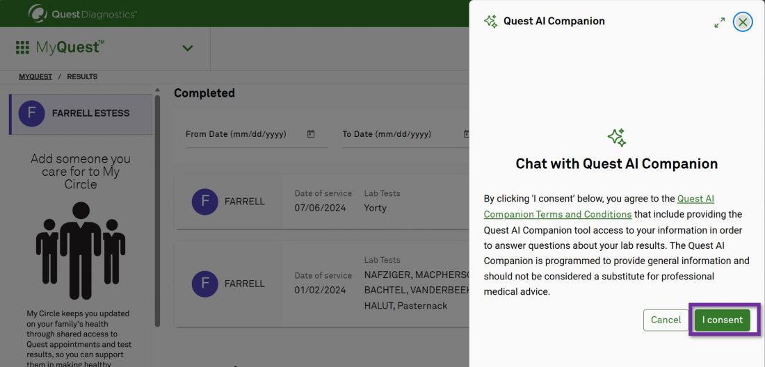Click the 'Add someone you care for' heading
This screenshot has width=765, height=367.
(81, 172)
